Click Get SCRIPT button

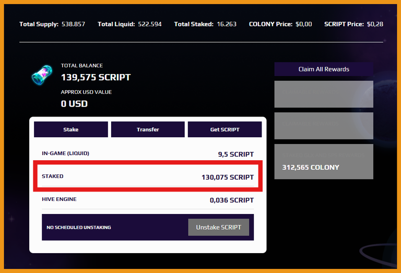pyautogui.click(x=225, y=129)
